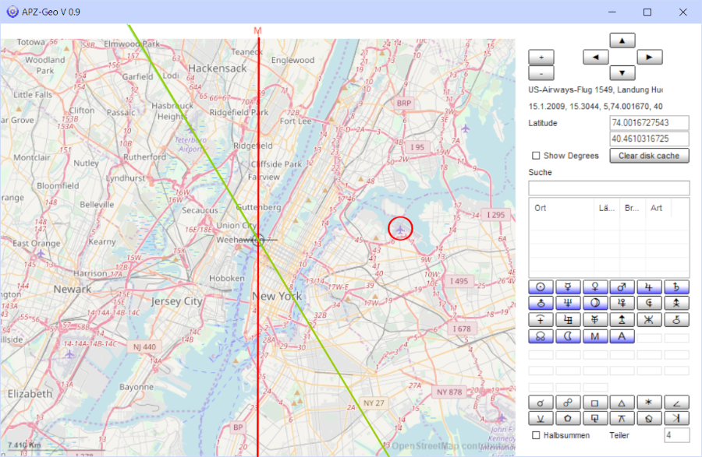The width and height of the screenshot is (702, 457).
Task: Toggle the Moon crescent button
Action: point(568,336)
